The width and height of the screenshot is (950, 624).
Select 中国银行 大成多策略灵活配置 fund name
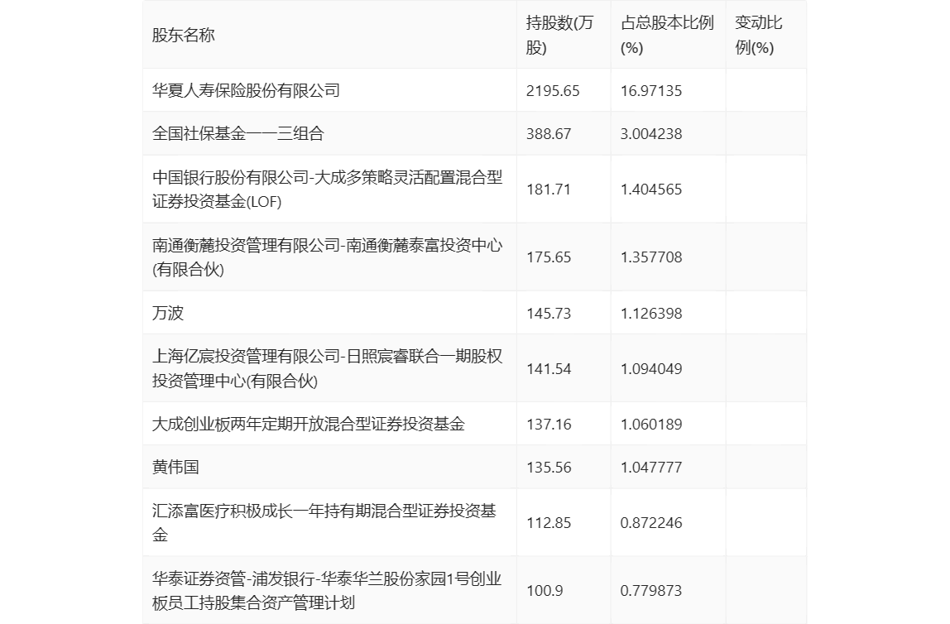coord(327,189)
